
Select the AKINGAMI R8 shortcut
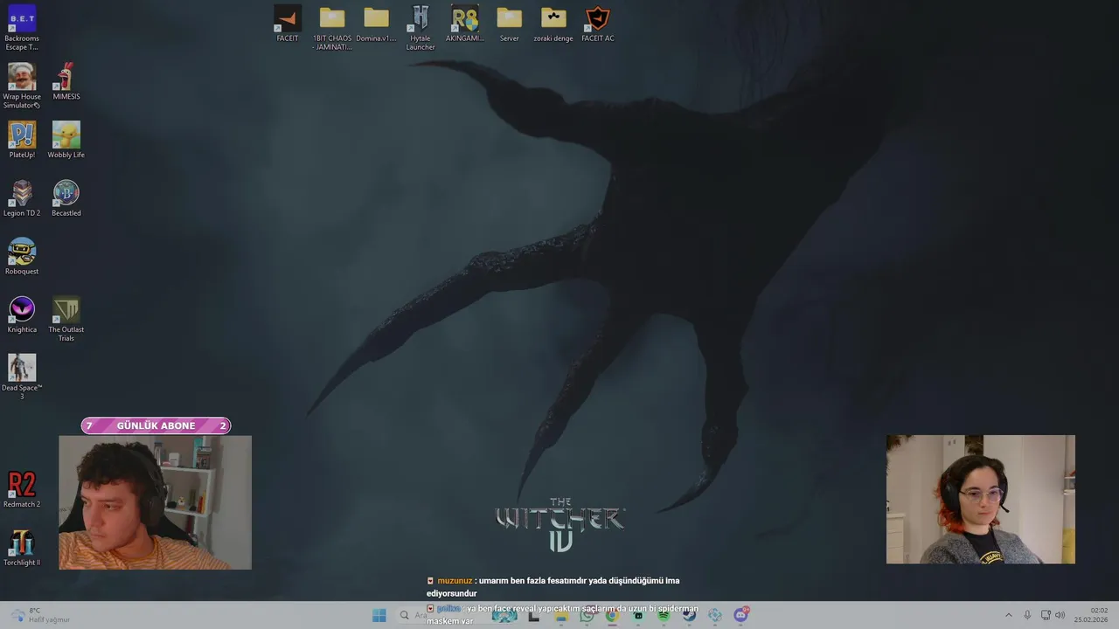click(465, 24)
